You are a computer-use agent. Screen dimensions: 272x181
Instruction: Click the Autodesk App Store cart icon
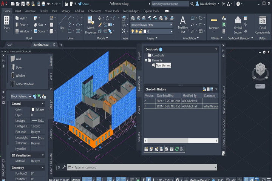click(x=223, y=4)
